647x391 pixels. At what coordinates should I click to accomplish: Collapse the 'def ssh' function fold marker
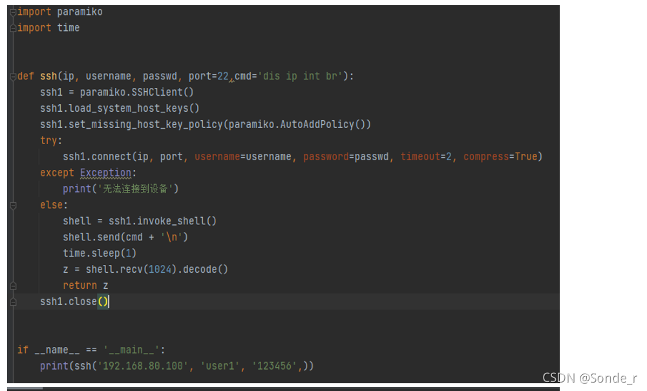pyautogui.click(x=13, y=76)
